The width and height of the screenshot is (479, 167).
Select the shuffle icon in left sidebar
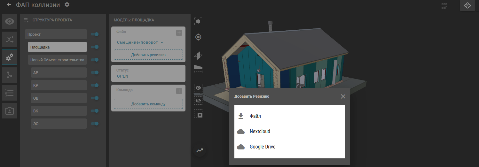click(x=10, y=39)
